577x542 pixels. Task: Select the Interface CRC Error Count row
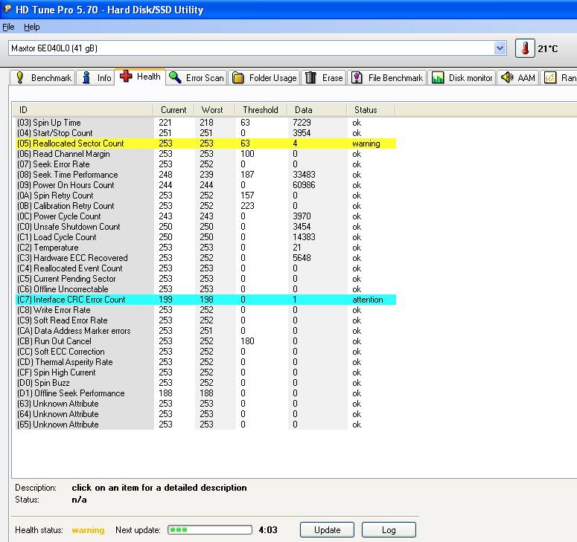[x=205, y=300]
